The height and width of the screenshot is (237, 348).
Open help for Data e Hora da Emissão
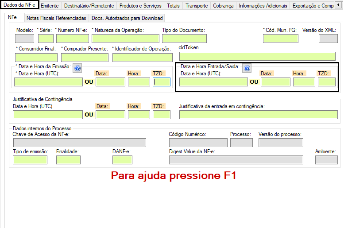77,68
